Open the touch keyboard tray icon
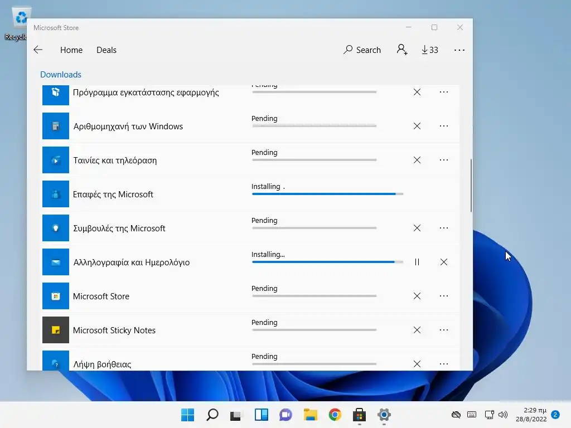The width and height of the screenshot is (571, 428). pos(472,415)
